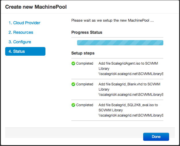Viewport: 180px width, 146px height.
Task: Click the green check icon for ScalegridAgent.iso
Action: [x=73, y=63]
